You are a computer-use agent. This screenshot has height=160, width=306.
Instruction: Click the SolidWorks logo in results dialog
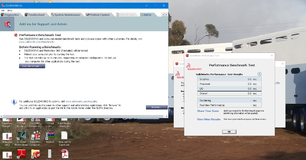pyautogui.click(x=194, y=67)
